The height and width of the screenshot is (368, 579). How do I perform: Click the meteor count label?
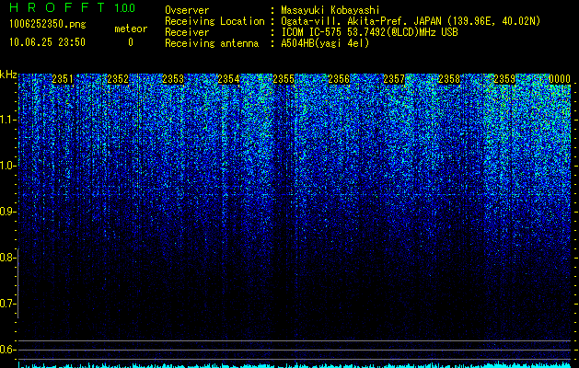point(131,29)
